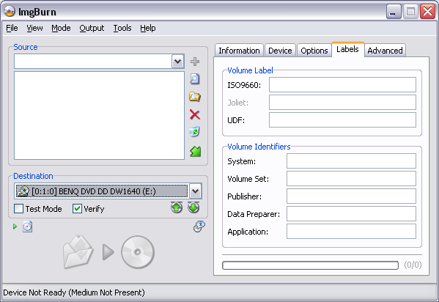Browse for a file icon
The image size is (439, 302).
[195, 79]
